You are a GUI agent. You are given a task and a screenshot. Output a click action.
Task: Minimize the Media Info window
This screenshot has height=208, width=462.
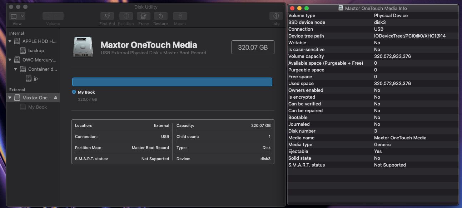point(299,8)
